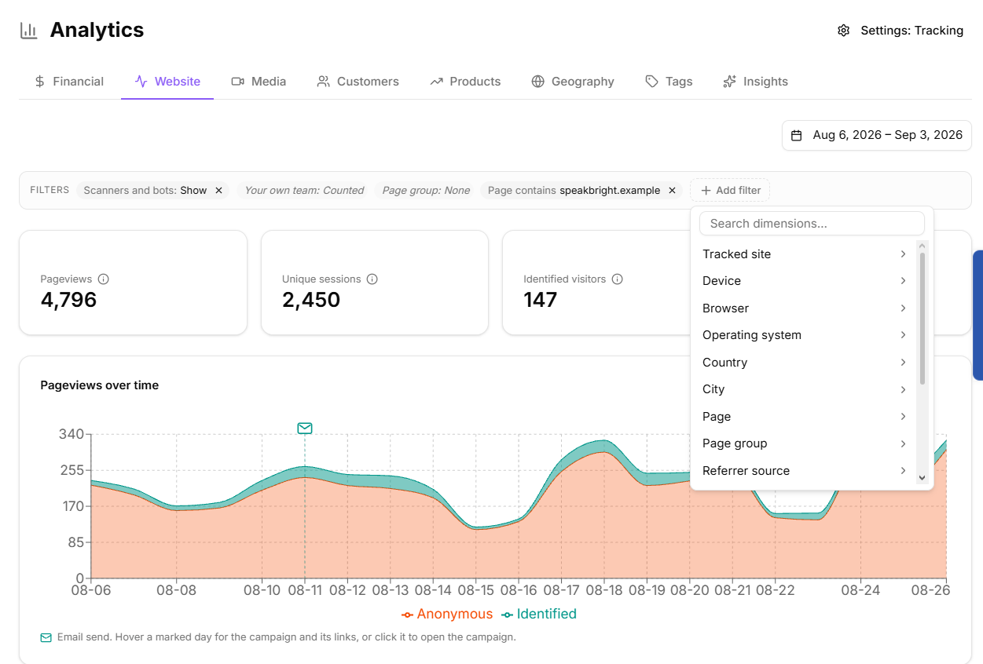Switch to the Financial tab
This screenshot has height=664, width=983.
(69, 82)
